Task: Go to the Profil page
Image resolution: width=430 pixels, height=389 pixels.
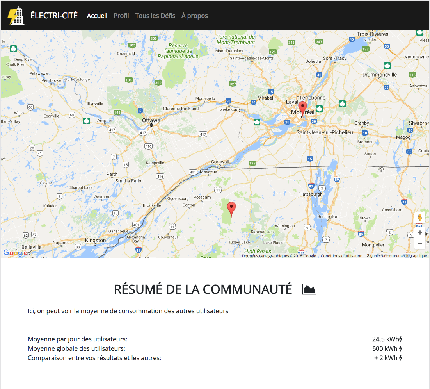Action: point(121,16)
